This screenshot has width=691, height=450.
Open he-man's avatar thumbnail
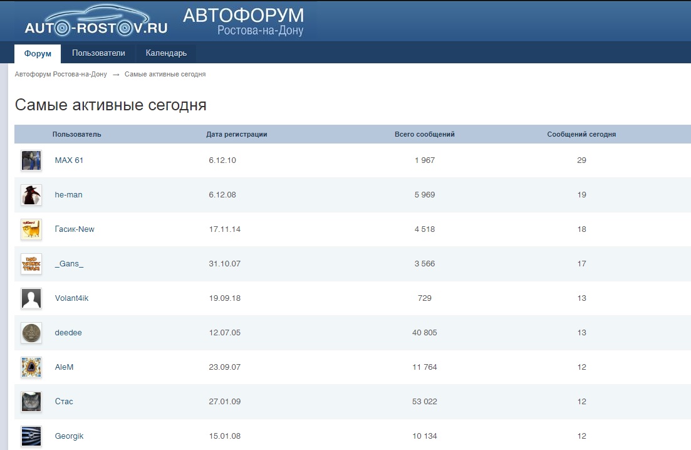click(31, 195)
